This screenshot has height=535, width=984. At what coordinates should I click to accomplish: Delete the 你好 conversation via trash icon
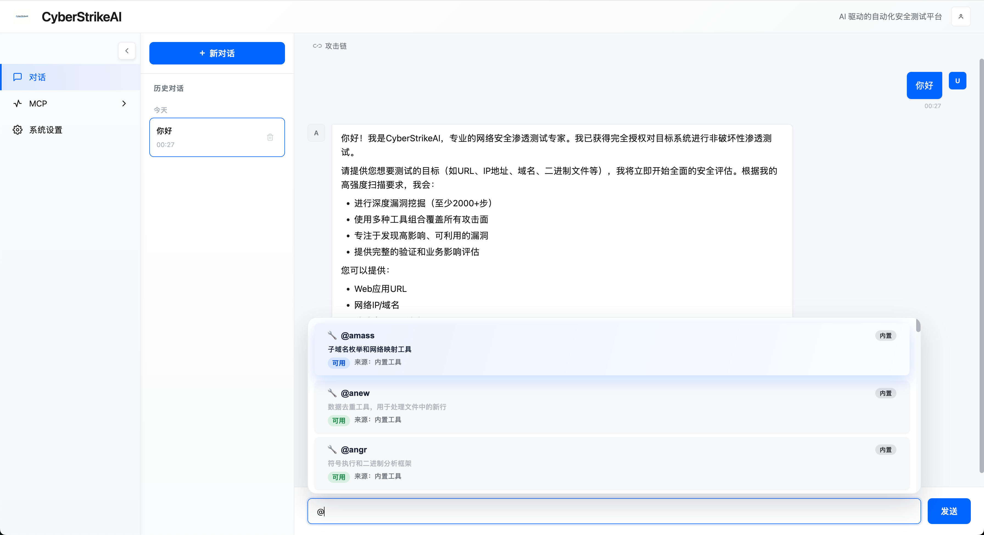tap(270, 137)
